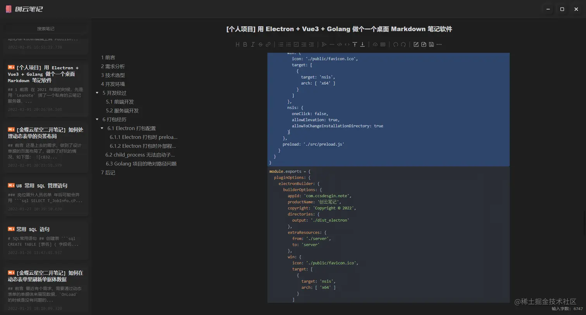Open '6.3 Golang 项目的绝对路径问题' section

141,164
